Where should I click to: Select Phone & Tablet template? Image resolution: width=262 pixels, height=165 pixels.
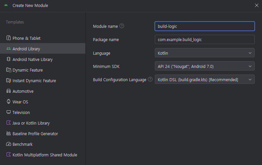[43, 38]
